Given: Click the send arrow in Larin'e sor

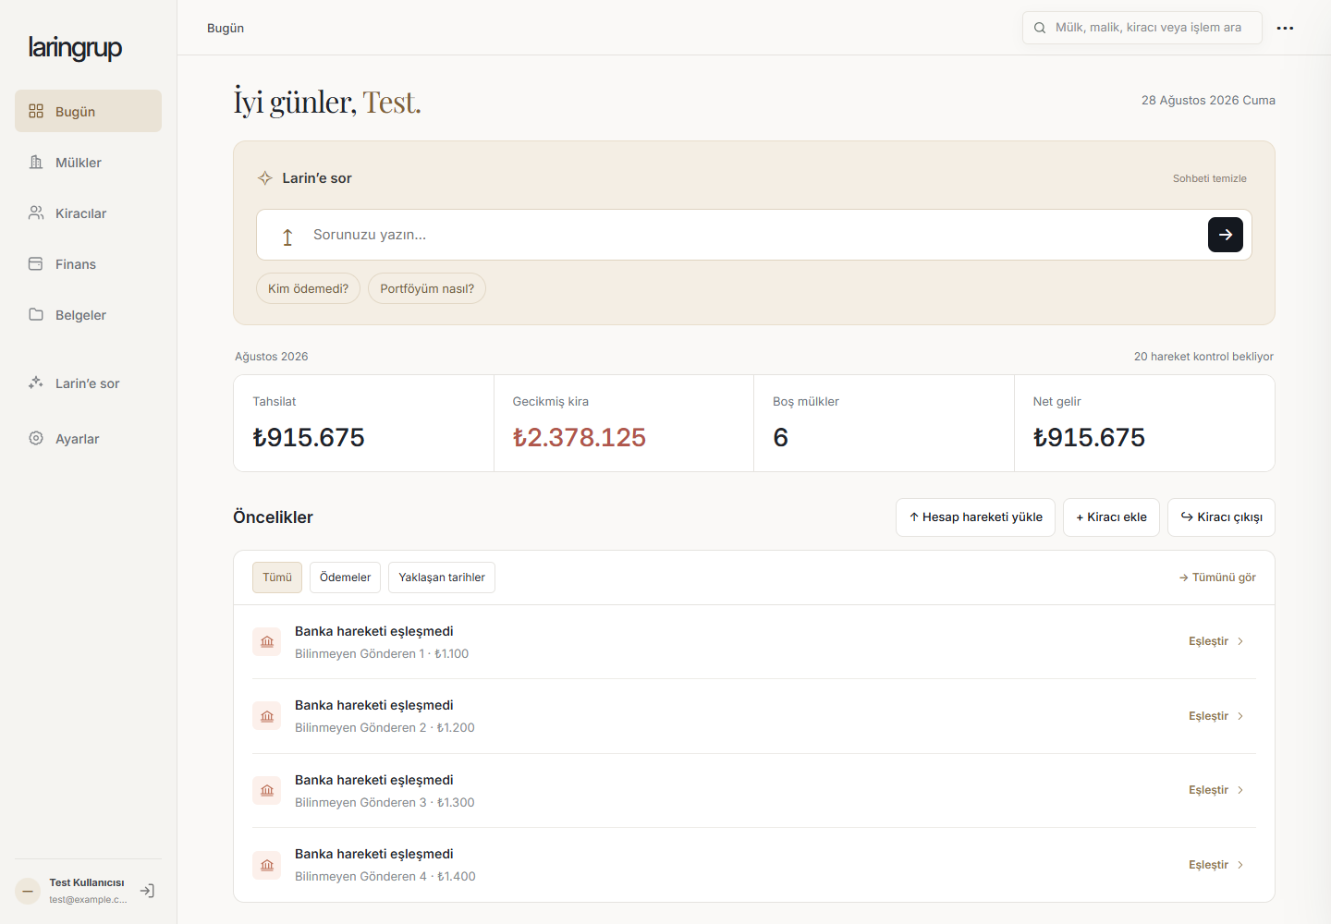Looking at the screenshot, I should (1225, 235).
